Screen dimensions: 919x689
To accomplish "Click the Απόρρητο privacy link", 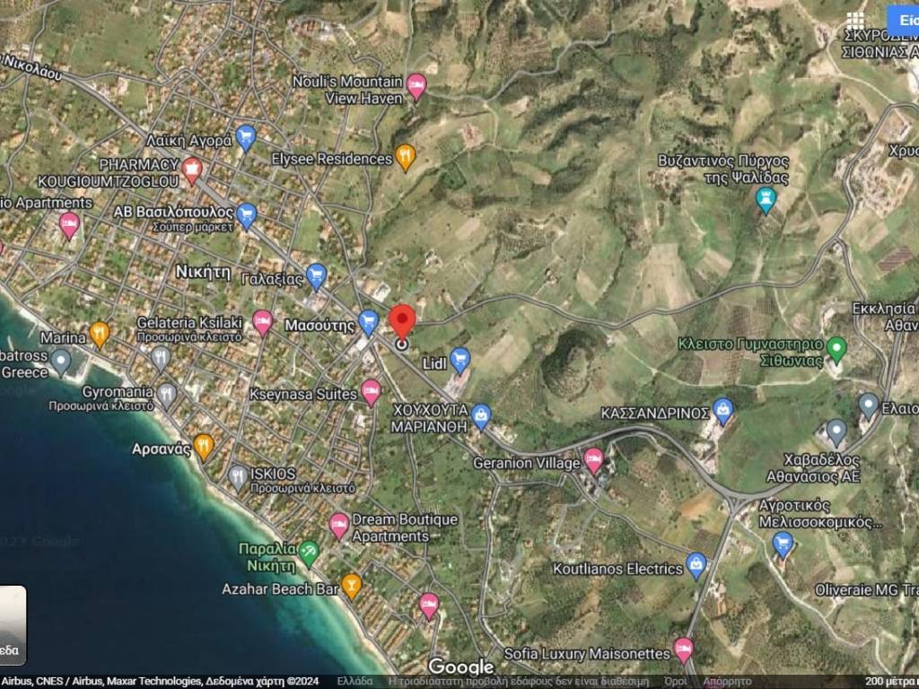I will click(x=728, y=681).
